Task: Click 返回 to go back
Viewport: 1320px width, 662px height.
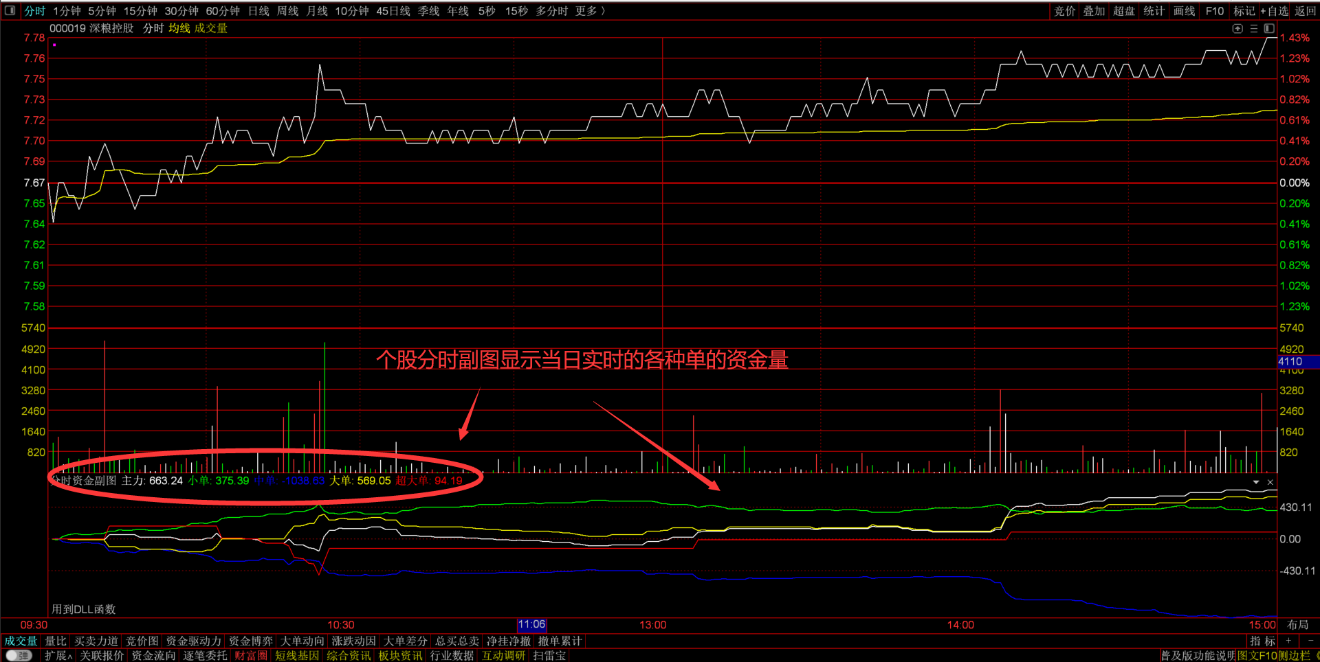Action: pyautogui.click(x=1306, y=11)
